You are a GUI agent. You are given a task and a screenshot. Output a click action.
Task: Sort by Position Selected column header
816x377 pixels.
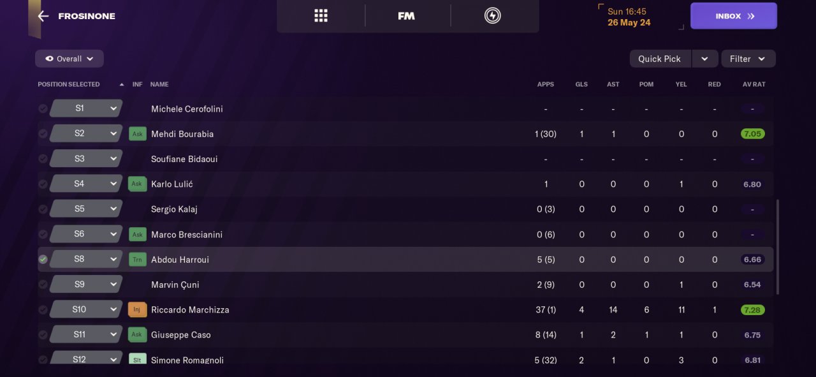pyautogui.click(x=69, y=84)
